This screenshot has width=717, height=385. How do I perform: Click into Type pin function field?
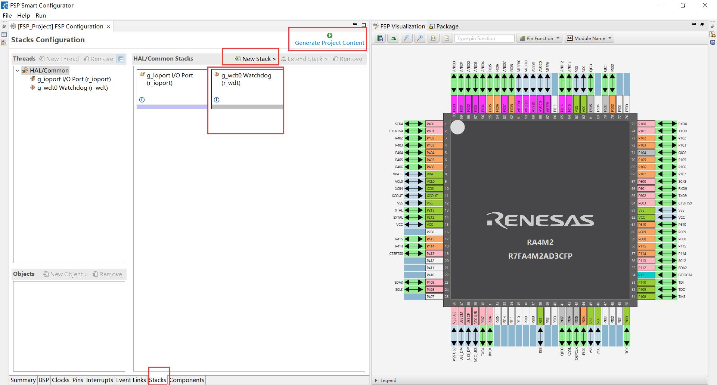click(484, 38)
